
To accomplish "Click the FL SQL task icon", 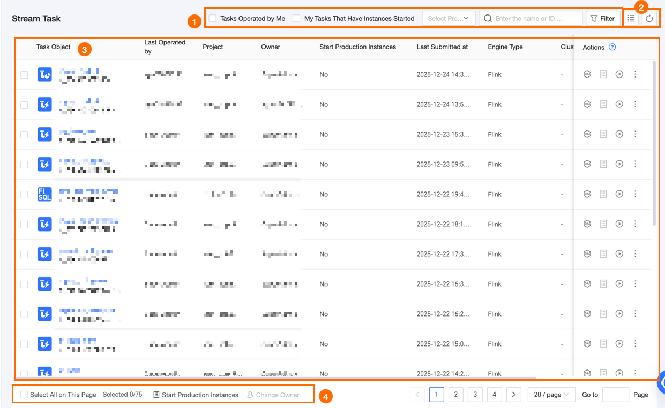I will 44,194.
